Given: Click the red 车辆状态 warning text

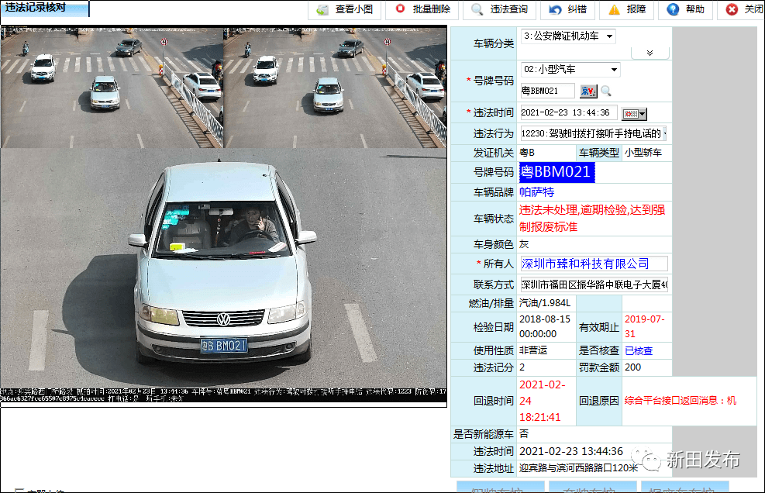Looking at the screenshot, I should (592, 219).
